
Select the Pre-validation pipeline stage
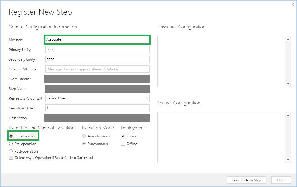pyautogui.click(x=11, y=136)
